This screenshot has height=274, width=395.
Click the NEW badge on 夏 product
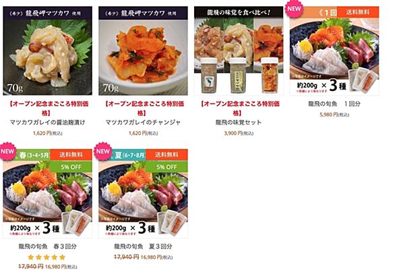[102, 151]
